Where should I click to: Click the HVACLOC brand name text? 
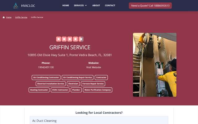[x=28, y=6]
